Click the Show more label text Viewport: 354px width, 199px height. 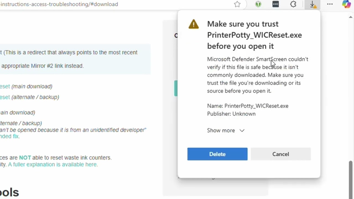[221, 130]
